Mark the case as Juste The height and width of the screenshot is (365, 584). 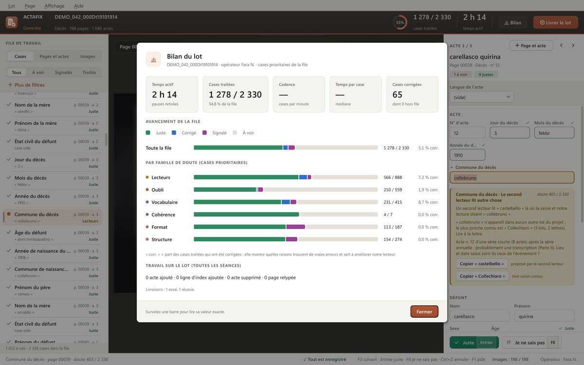pos(474,343)
